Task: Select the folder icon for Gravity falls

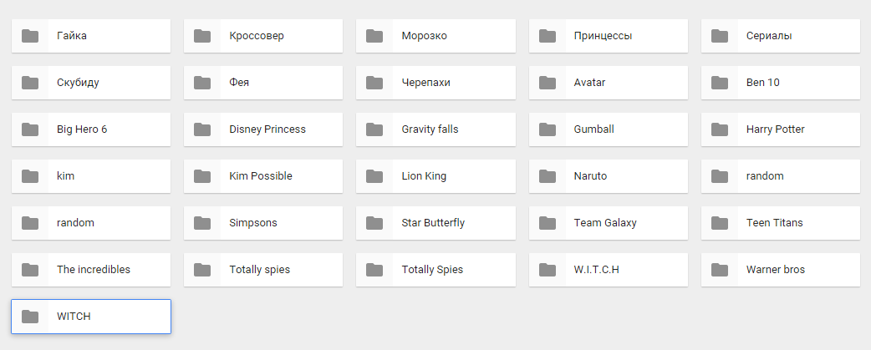Action: pyautogui.click(x=374, y=129)
